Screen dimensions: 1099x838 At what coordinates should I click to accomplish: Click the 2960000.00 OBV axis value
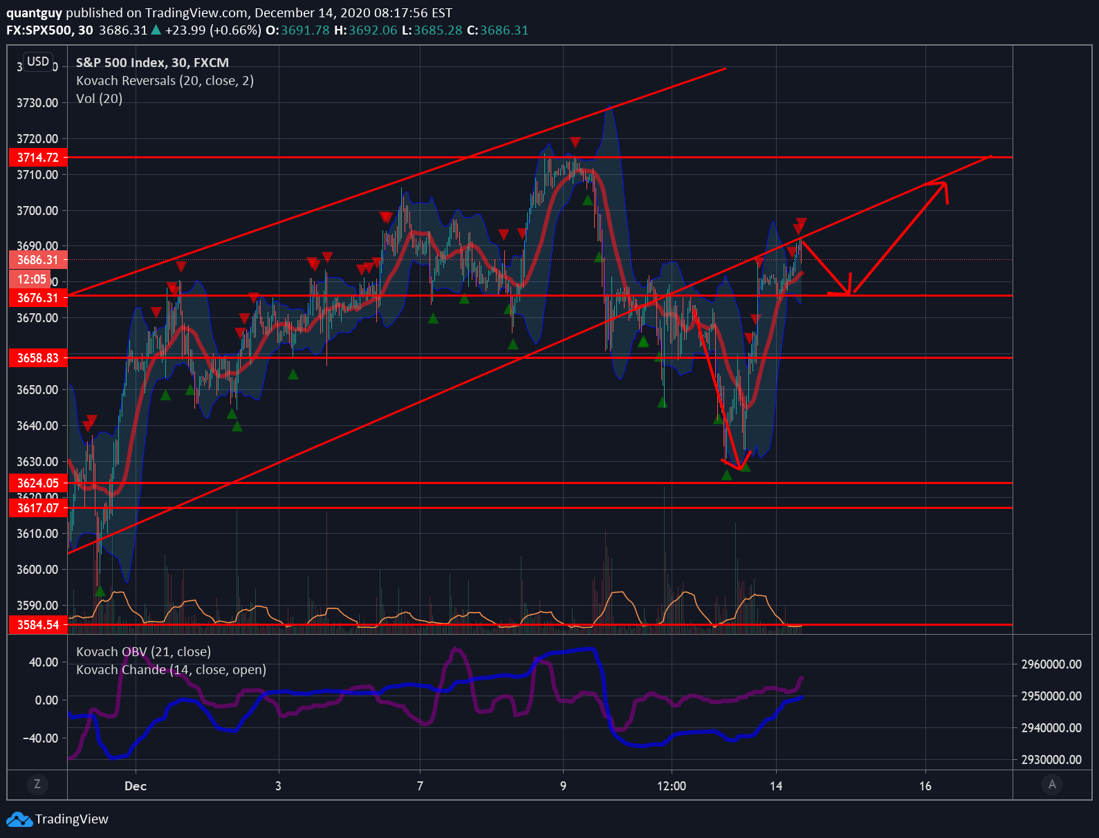pyautogui.click(x=1051, y=664)
